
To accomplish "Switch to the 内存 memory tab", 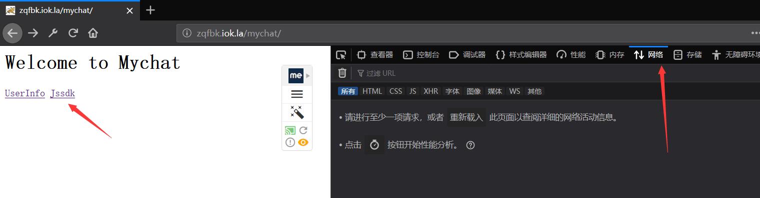I will (610, 55).
